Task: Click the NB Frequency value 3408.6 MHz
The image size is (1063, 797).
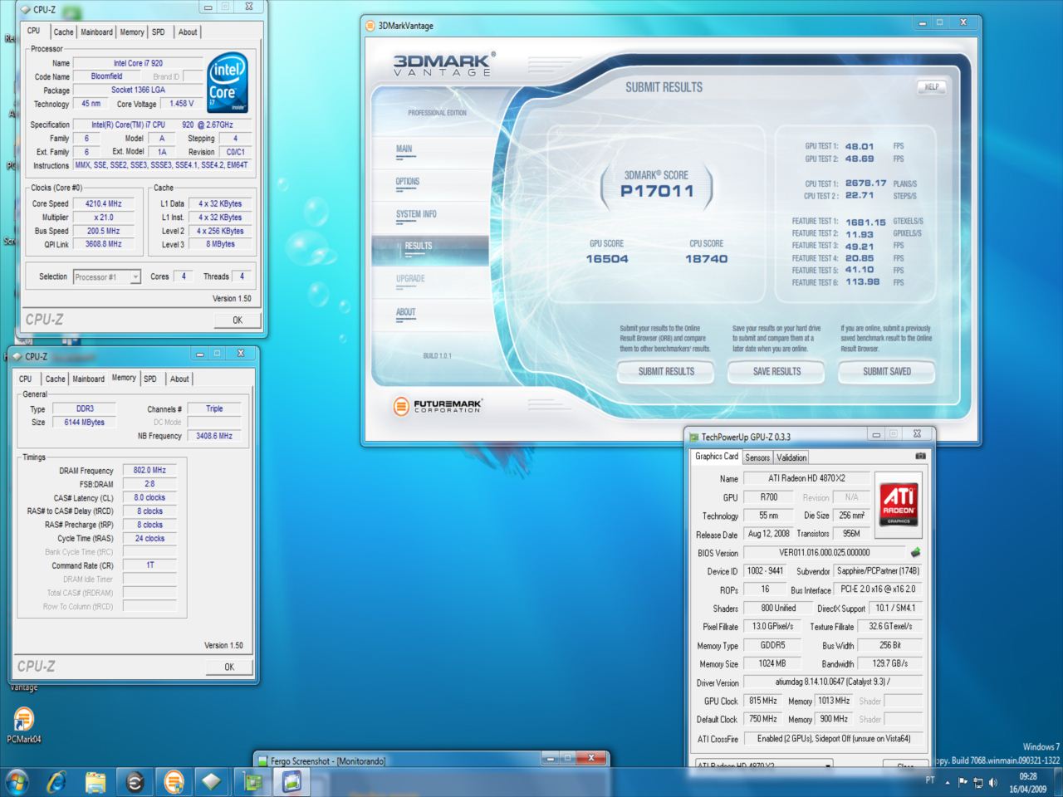Action: (214, 436)
